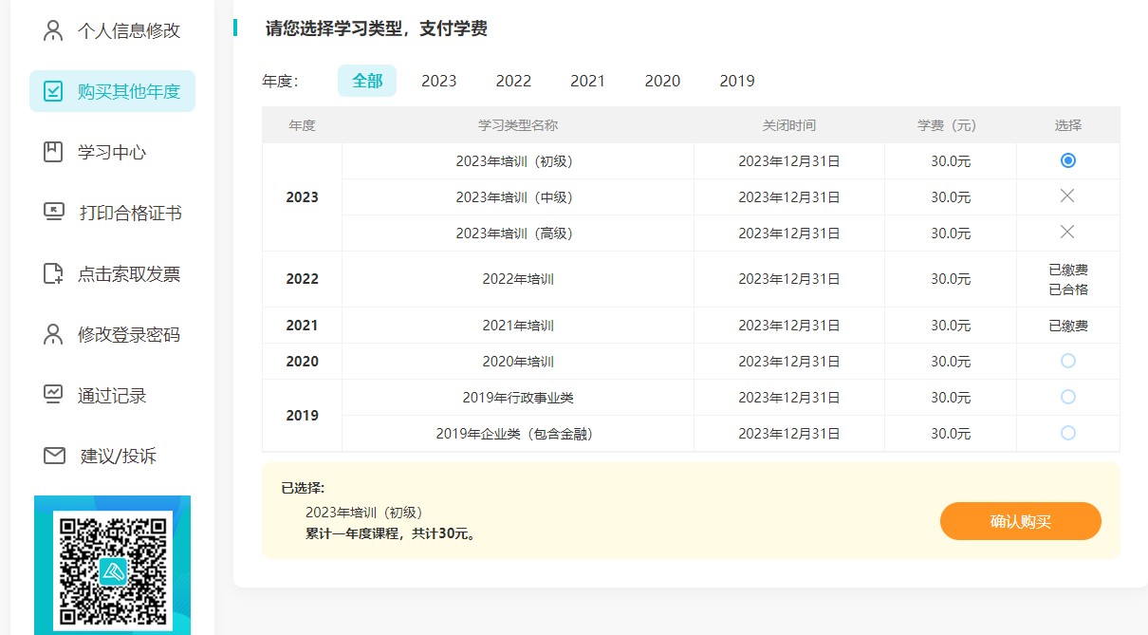Click the 请您选择学习类型，支付学费 heading
1148x635 pixels.
click(377, 29)
